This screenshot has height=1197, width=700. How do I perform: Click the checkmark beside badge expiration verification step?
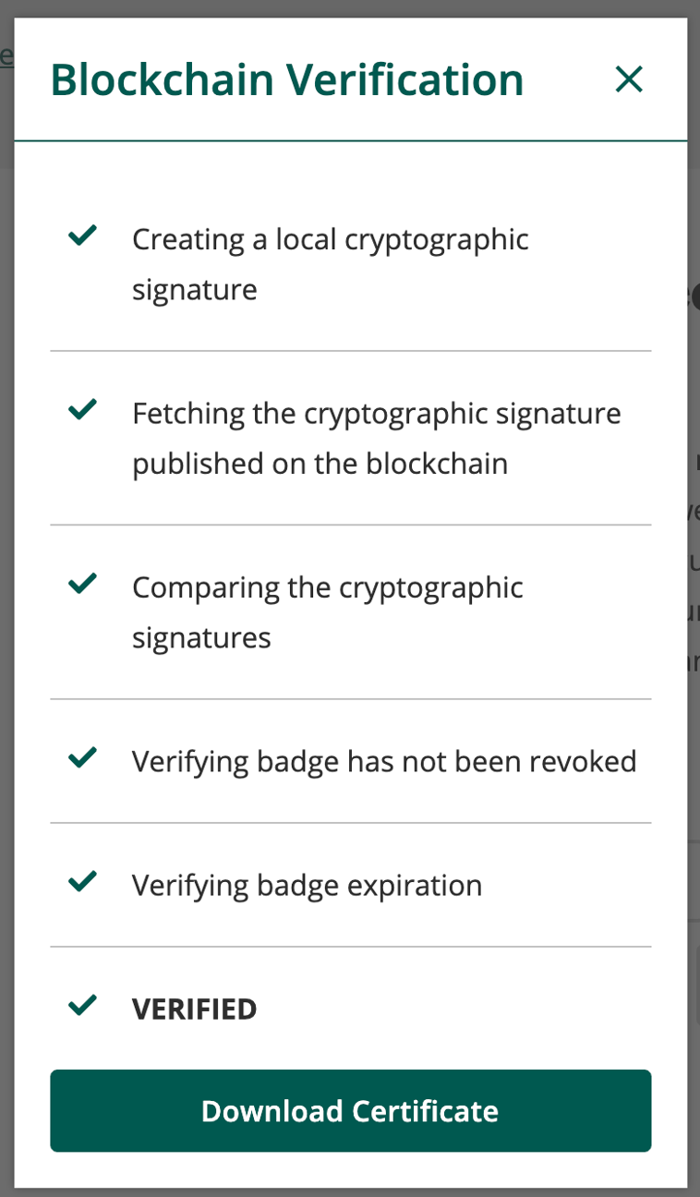(x=81, y=883)
